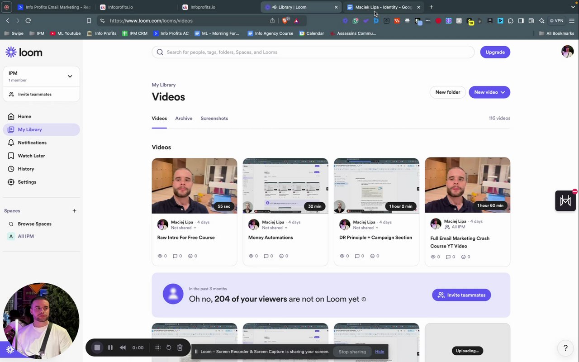Open the Info Agency Course bookmark
Image resolution: width=579 pixels, height=362 pixels.
[x=271, y=33]
